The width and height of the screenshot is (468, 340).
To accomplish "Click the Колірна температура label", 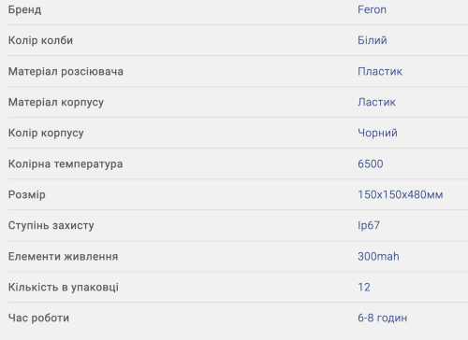I will [x=66, y=163].
